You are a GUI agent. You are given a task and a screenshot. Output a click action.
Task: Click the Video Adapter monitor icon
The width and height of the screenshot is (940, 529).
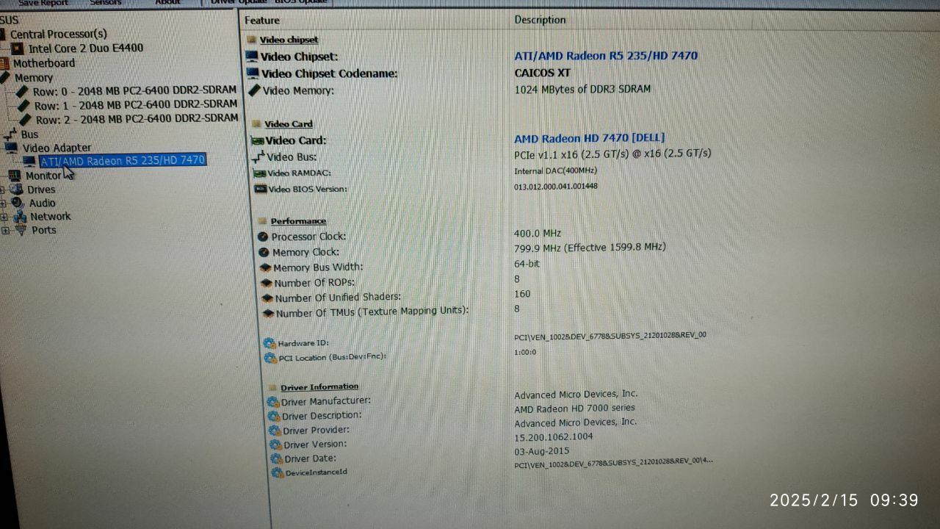coord(12,148)
